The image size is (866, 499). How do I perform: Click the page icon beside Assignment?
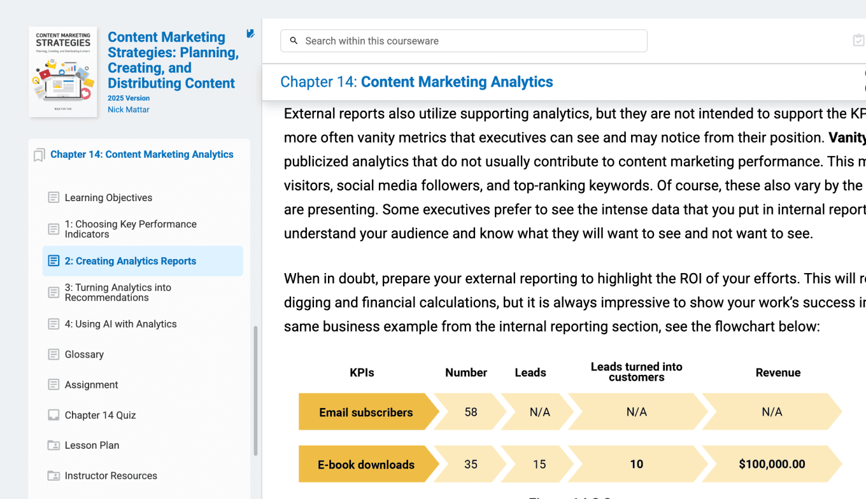[53, 384]
